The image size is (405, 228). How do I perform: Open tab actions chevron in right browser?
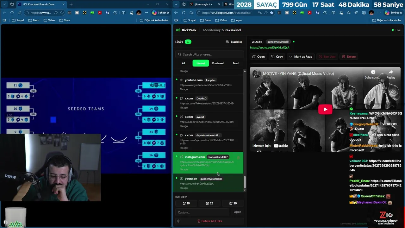click(176, 4)
